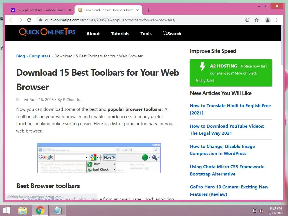Open the taskbar clock showing 8:33 PM
The width and height of the screenshot is (288, 216).
click(x=276, y=211)
